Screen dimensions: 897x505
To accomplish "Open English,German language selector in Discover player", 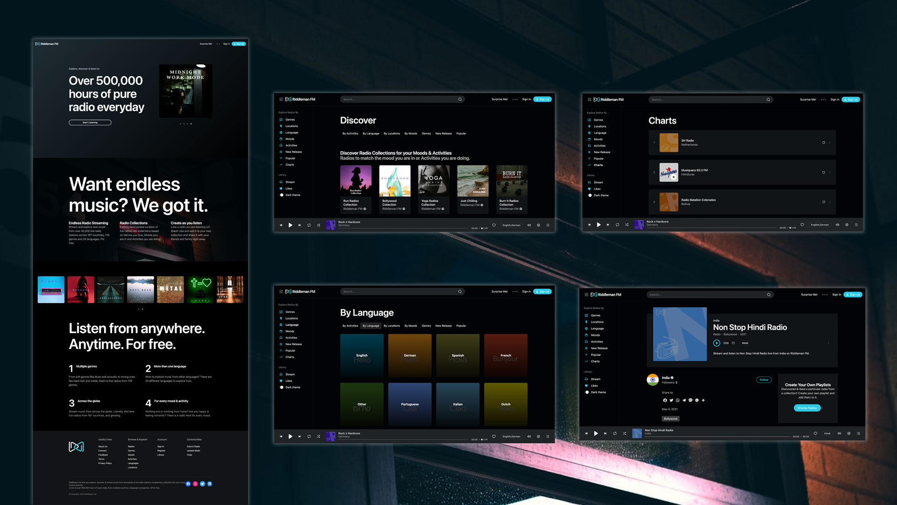I will (x=512, y=225).
